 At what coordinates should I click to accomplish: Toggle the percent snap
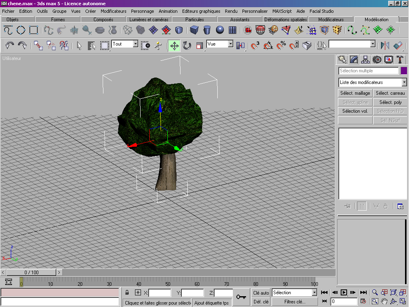coord(281,46)
